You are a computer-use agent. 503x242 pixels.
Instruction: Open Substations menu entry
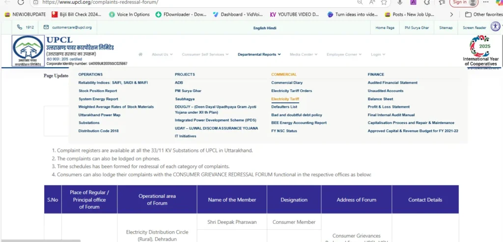[x=89, y=123]
